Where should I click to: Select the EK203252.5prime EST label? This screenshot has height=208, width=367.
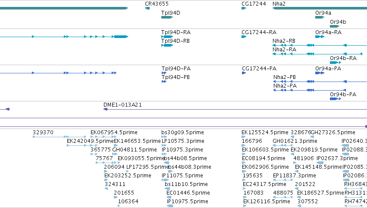[128, 176]
